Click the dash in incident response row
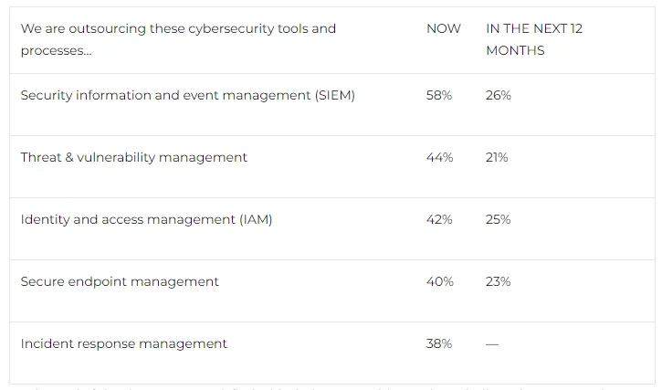Viewport: 662px width, 390px height. tap(492, 344)
